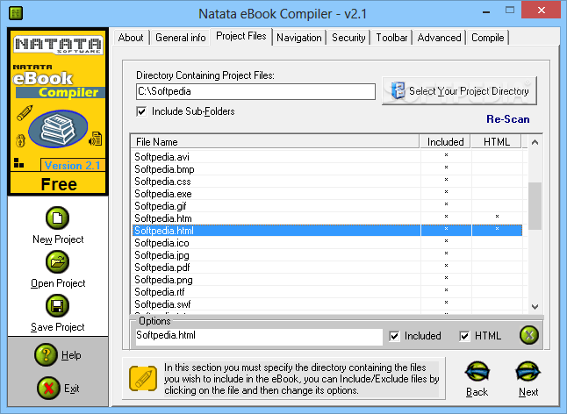Open the Security tab
This screenshot has height=414, width=567.
348,38
